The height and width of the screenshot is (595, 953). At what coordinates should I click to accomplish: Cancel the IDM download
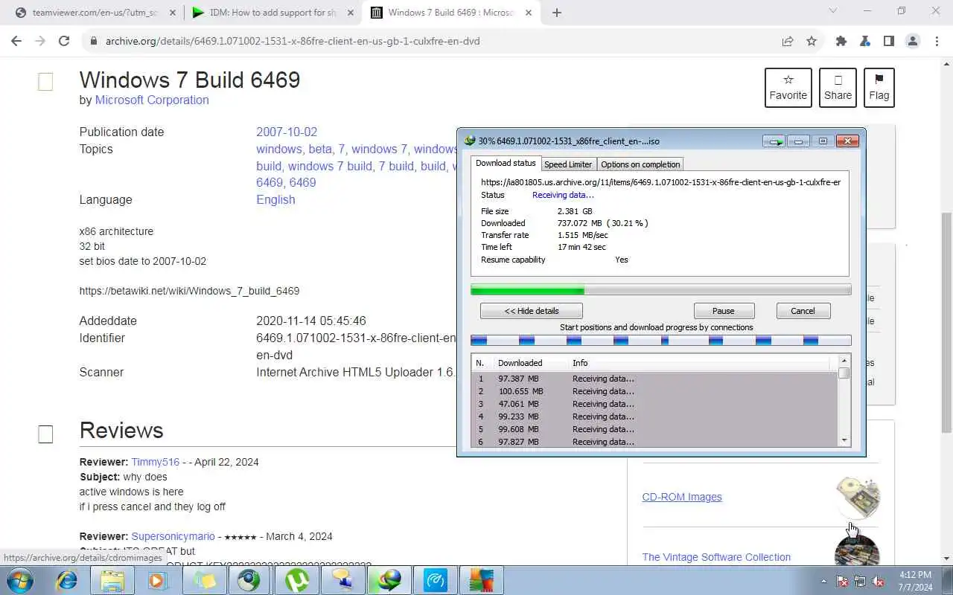coord(803,311)
